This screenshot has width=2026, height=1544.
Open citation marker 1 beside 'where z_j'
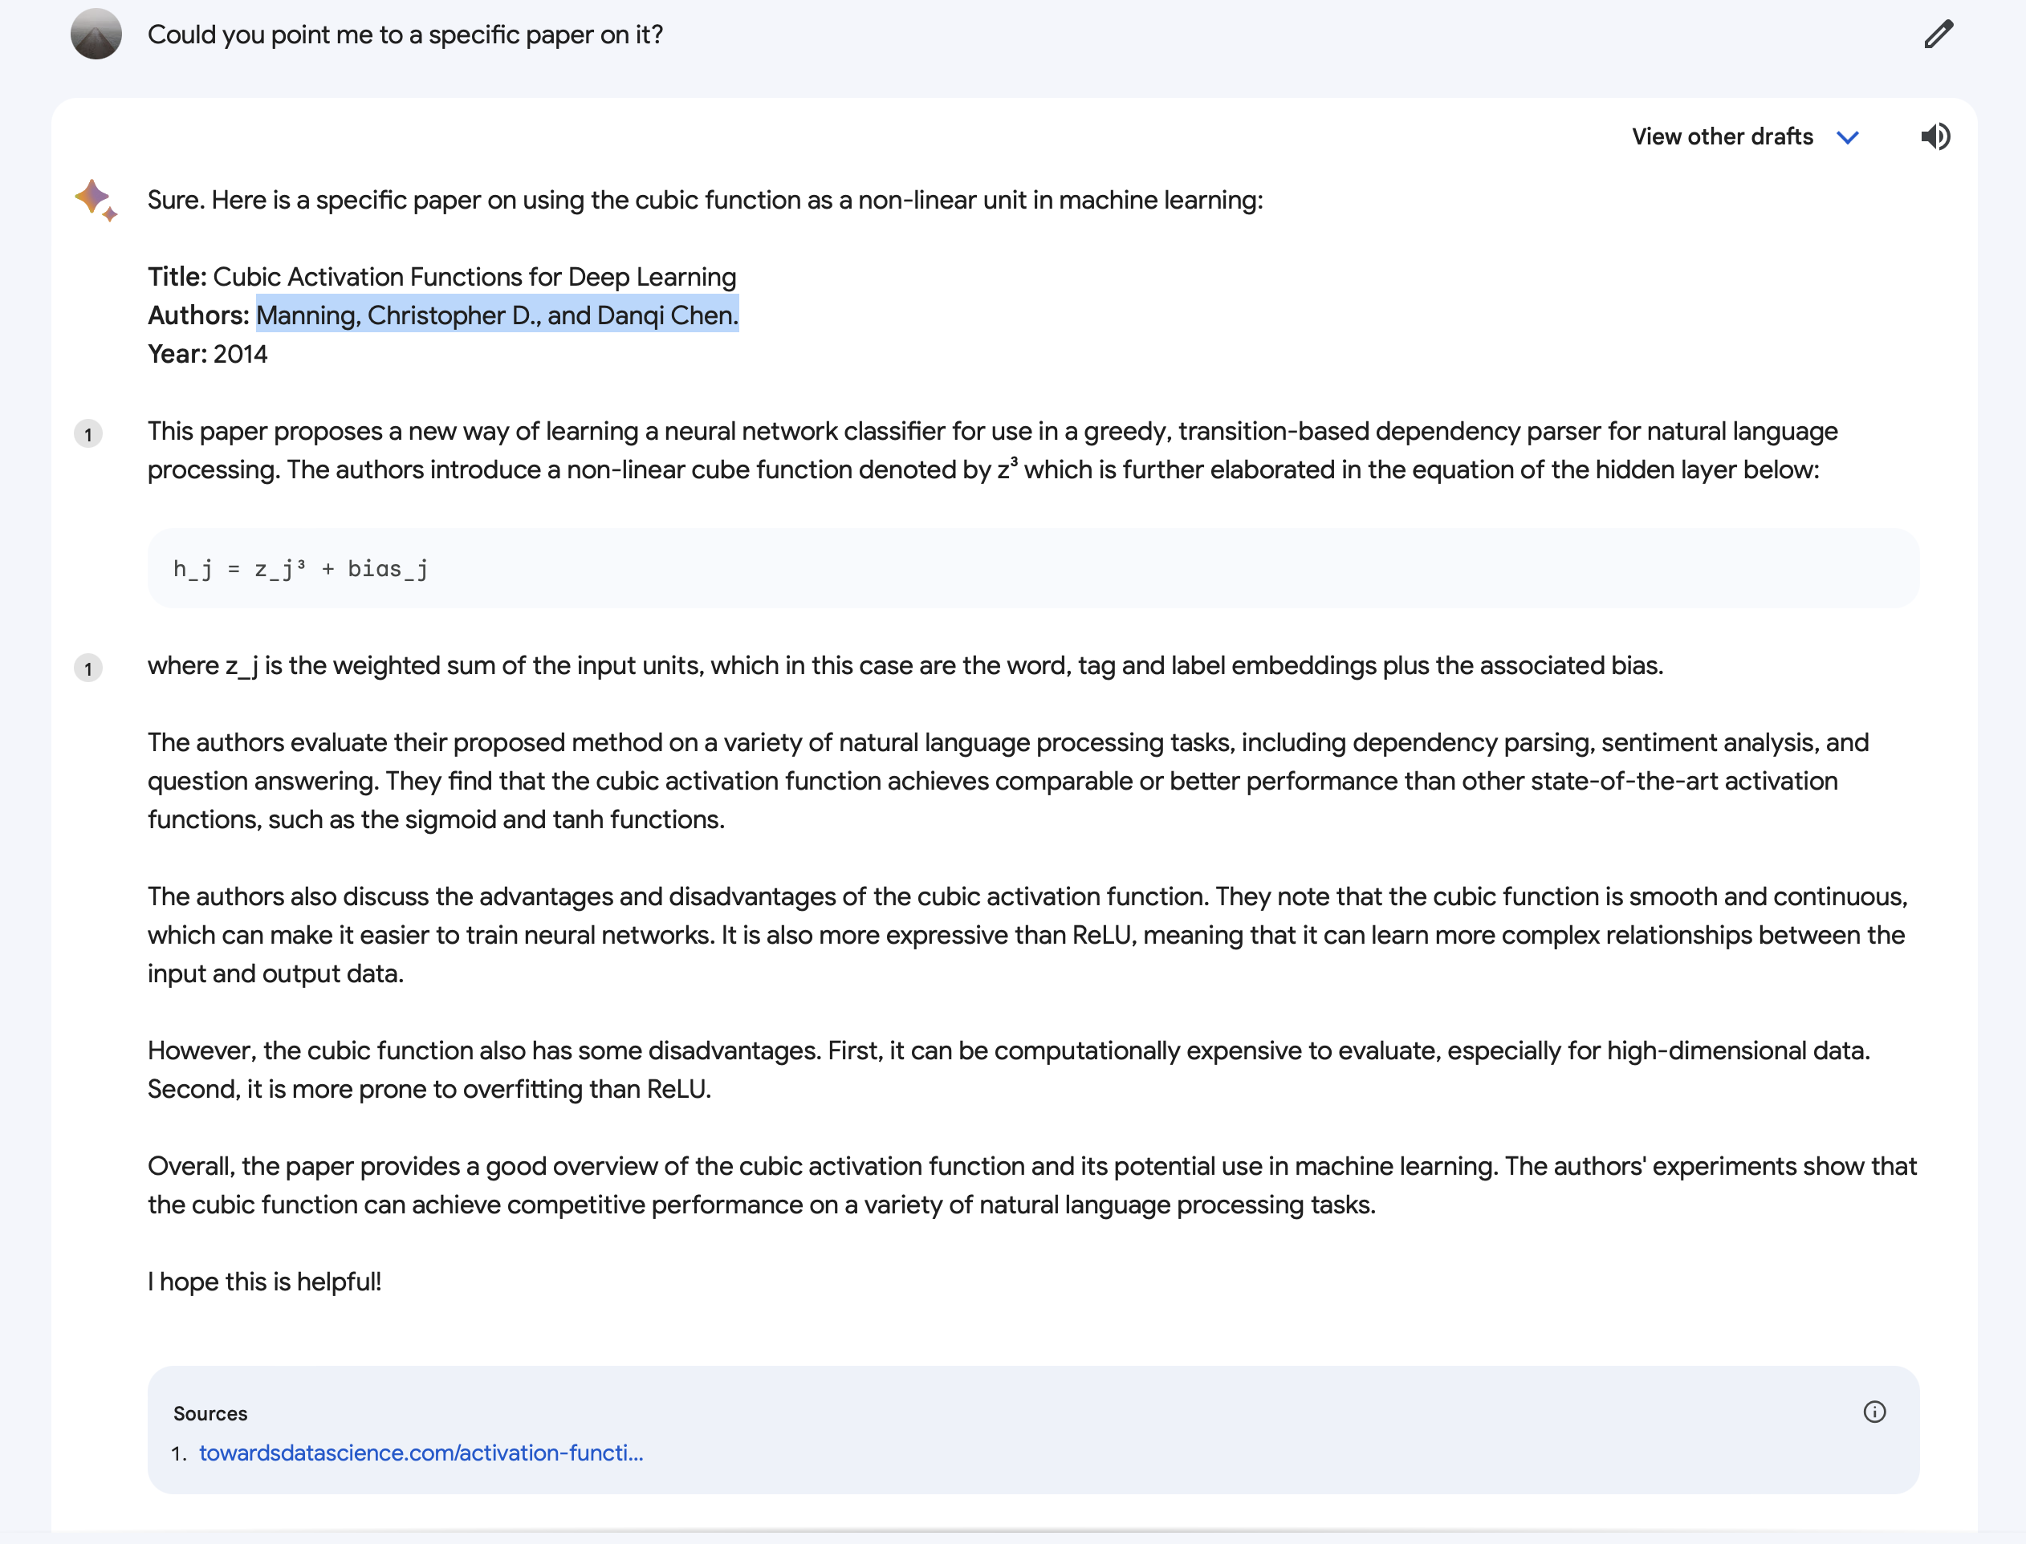pyautogui.click(x=88, y=668)
